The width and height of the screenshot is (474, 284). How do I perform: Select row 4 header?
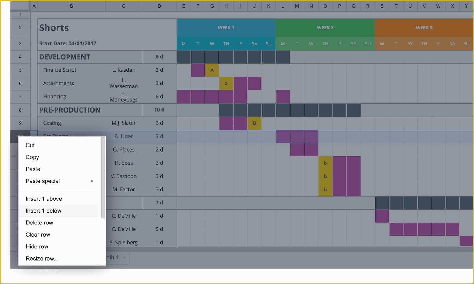click(x=20, y=57)
